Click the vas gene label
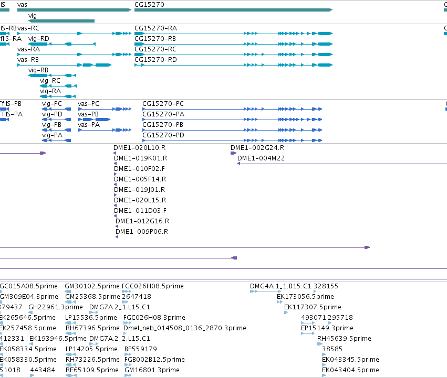The width and height of the screenshot is (447, 378). coord(22,5)
